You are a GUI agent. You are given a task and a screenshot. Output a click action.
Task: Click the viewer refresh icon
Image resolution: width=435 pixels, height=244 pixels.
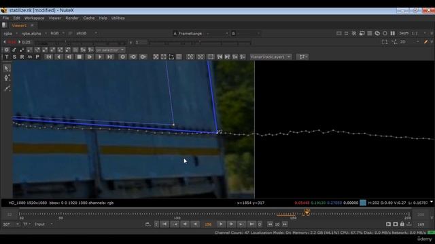377,33
